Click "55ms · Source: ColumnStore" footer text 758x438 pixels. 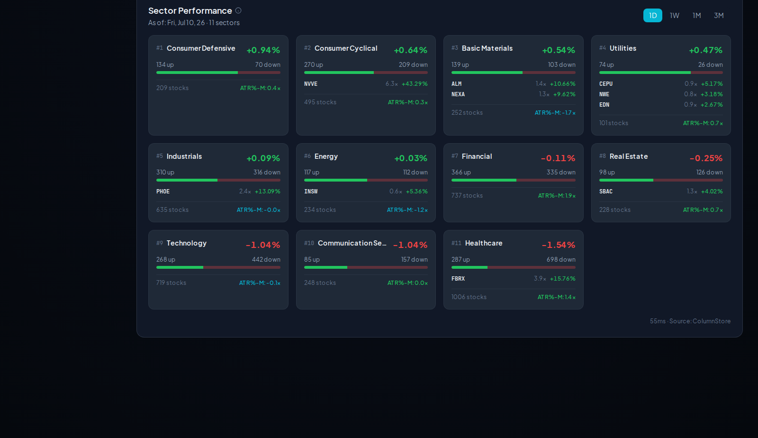coord(690,321)
